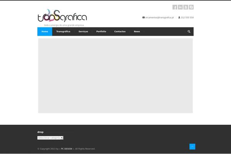
Task: Click the third social icon in header
Action: [186, 7]
